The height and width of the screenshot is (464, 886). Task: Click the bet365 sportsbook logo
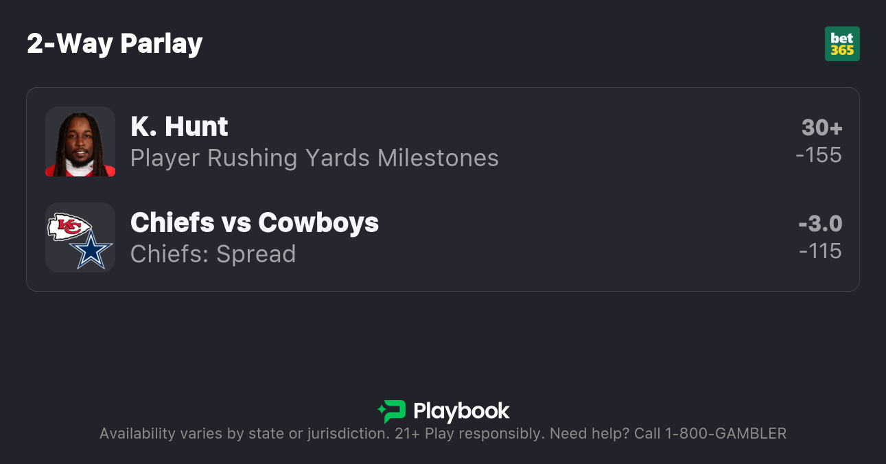842,44
